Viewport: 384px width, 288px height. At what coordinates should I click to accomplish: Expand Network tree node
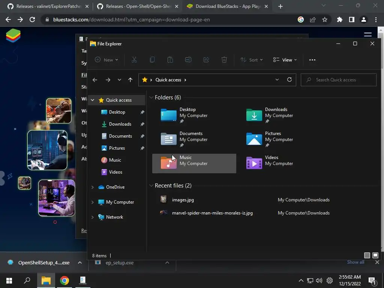click(93, 217)
